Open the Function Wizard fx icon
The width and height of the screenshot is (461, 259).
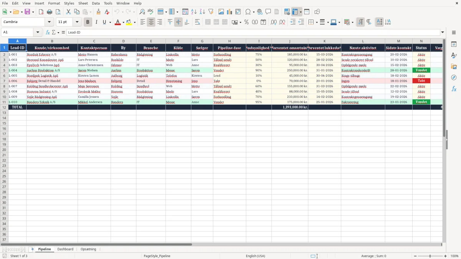48,32
